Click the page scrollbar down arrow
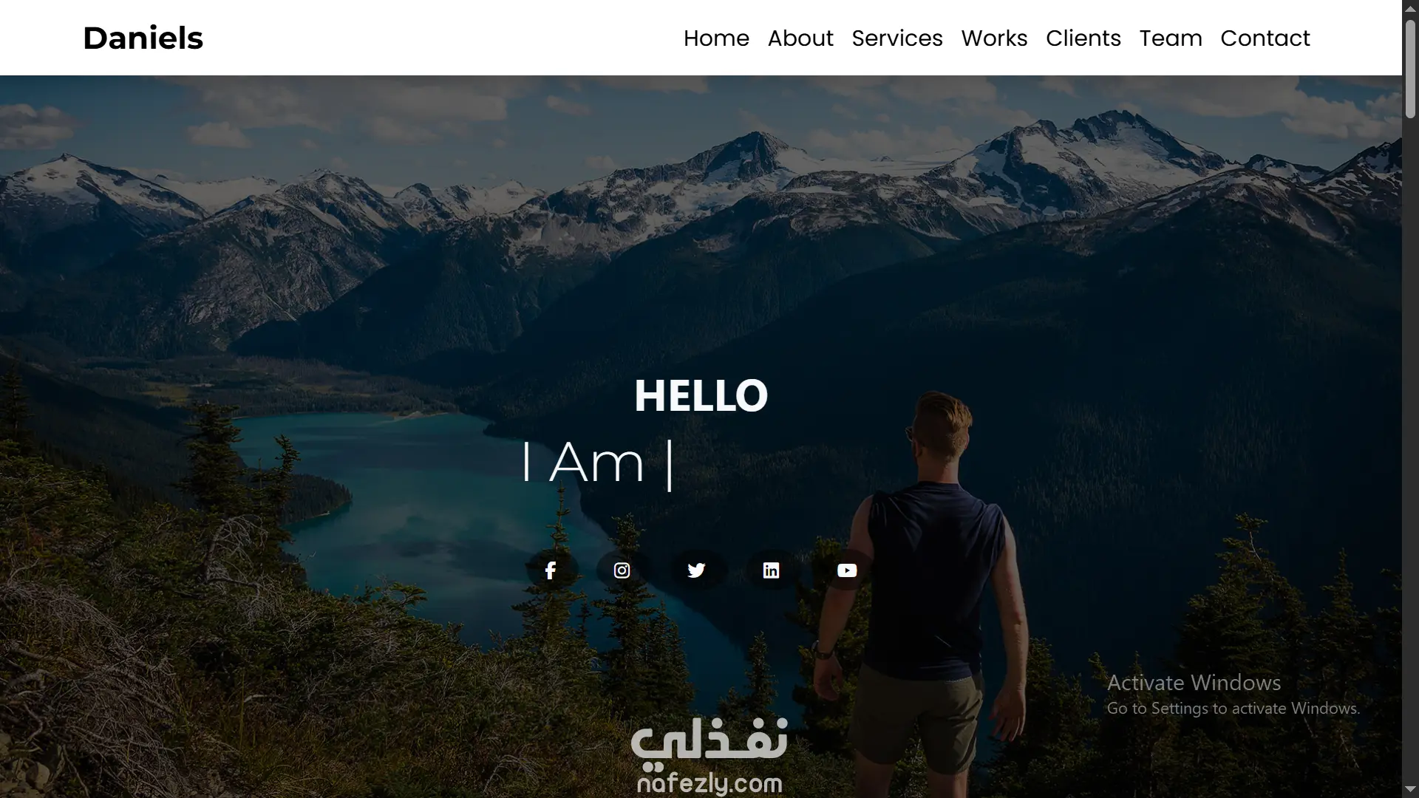Screen dimensions: 1419x798 click(1410, 790)
